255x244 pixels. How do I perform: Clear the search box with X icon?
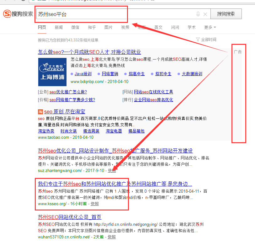pos(205,14)
